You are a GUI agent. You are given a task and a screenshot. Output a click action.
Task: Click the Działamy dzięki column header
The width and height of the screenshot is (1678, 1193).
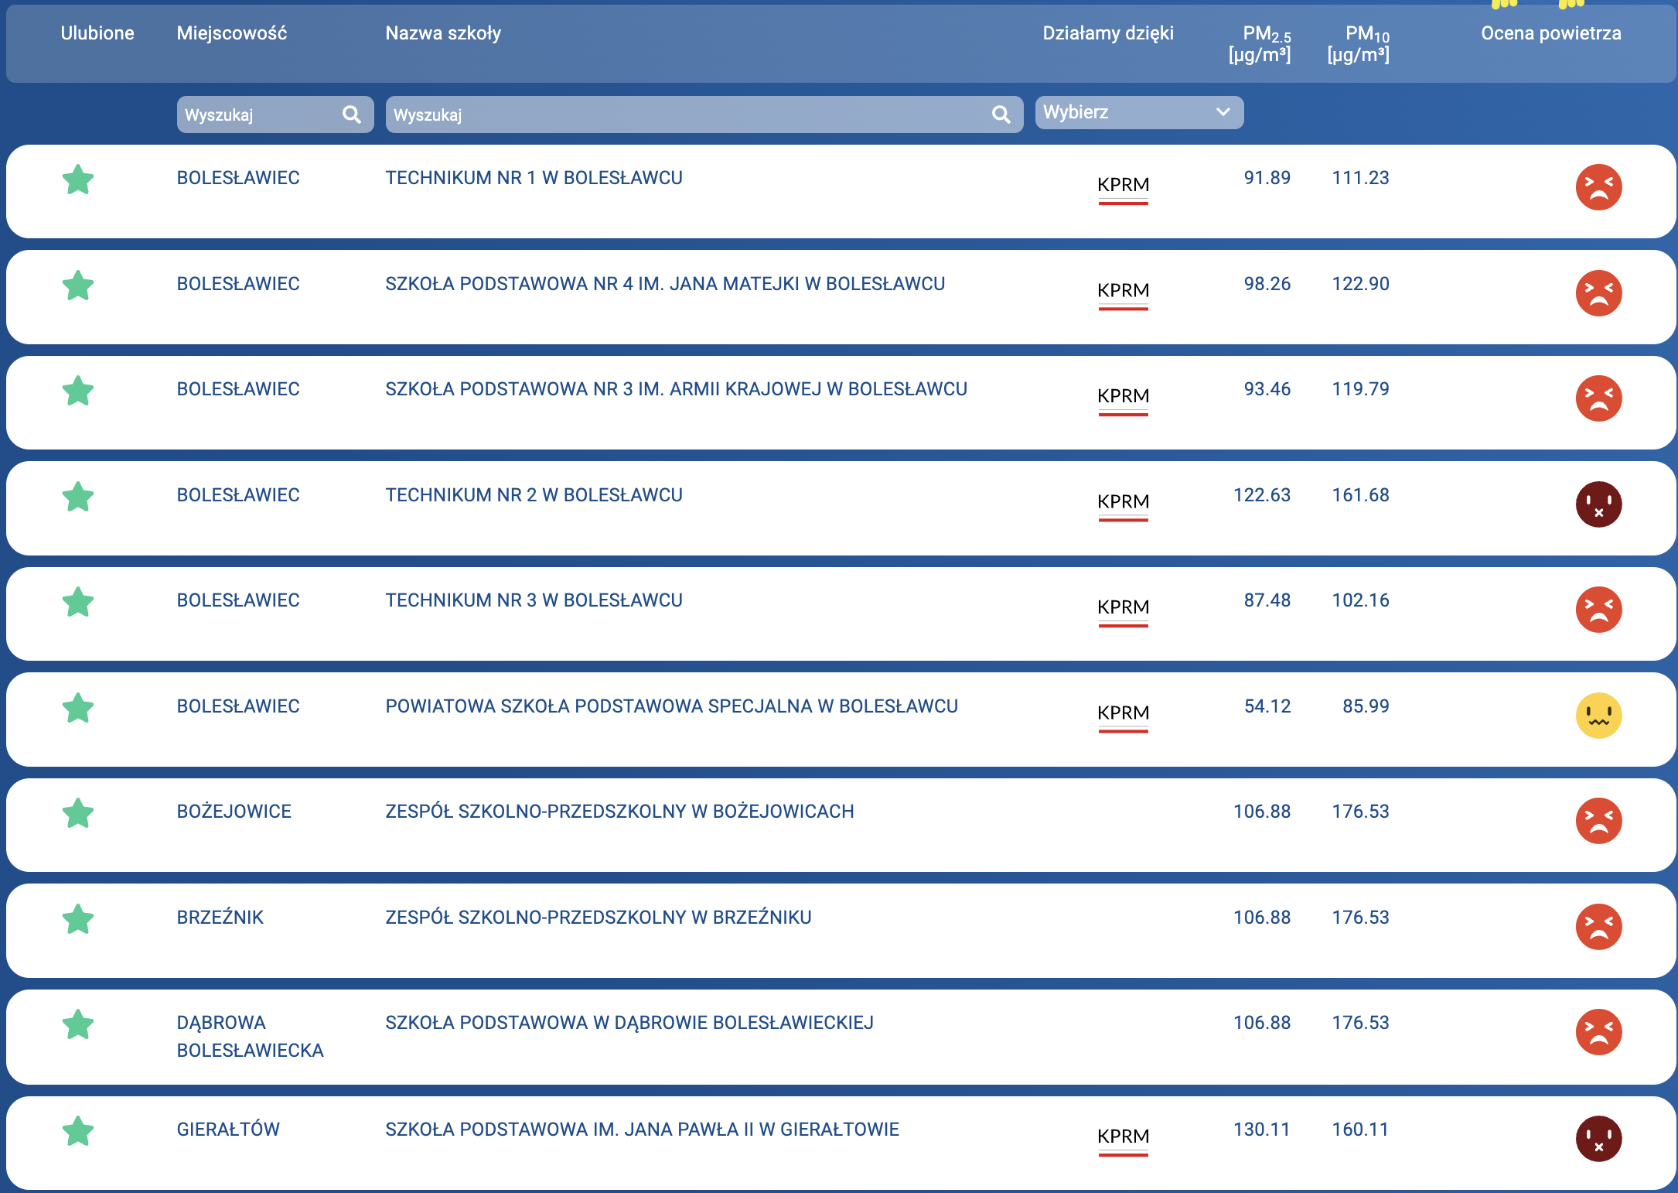point(1108,33)
